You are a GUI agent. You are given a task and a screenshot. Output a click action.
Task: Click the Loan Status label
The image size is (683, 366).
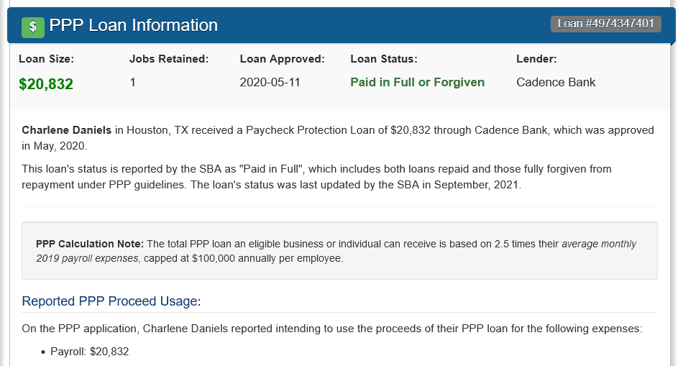[x=384, y=59]
